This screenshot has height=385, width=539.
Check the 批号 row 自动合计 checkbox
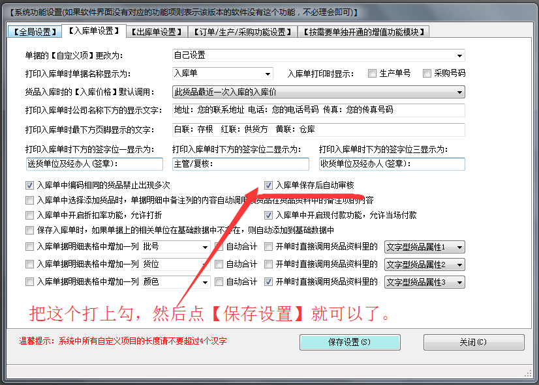point(219,246)
